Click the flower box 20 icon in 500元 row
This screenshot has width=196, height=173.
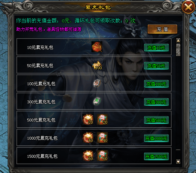point(102,119)
